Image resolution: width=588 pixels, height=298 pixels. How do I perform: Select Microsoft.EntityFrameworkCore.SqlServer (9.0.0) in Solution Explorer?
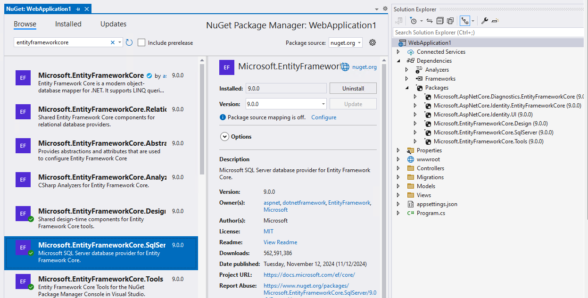[493, 132]
